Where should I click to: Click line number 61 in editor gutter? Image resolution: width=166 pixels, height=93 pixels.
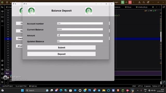click(x=8, y=39)
